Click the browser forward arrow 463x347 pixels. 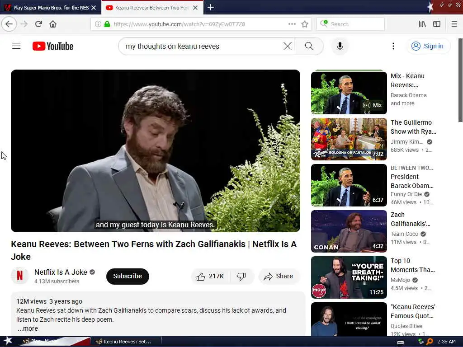click(x=24, y=24)
